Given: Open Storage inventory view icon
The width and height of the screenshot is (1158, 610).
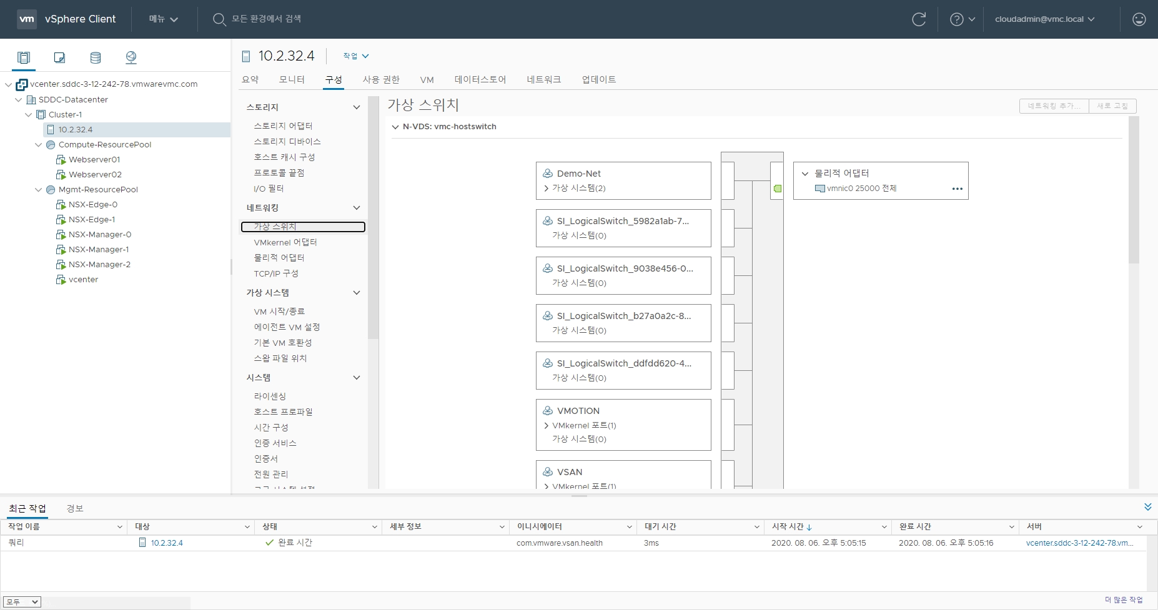Looking at the screenshot, I should (x=96, y=57).
